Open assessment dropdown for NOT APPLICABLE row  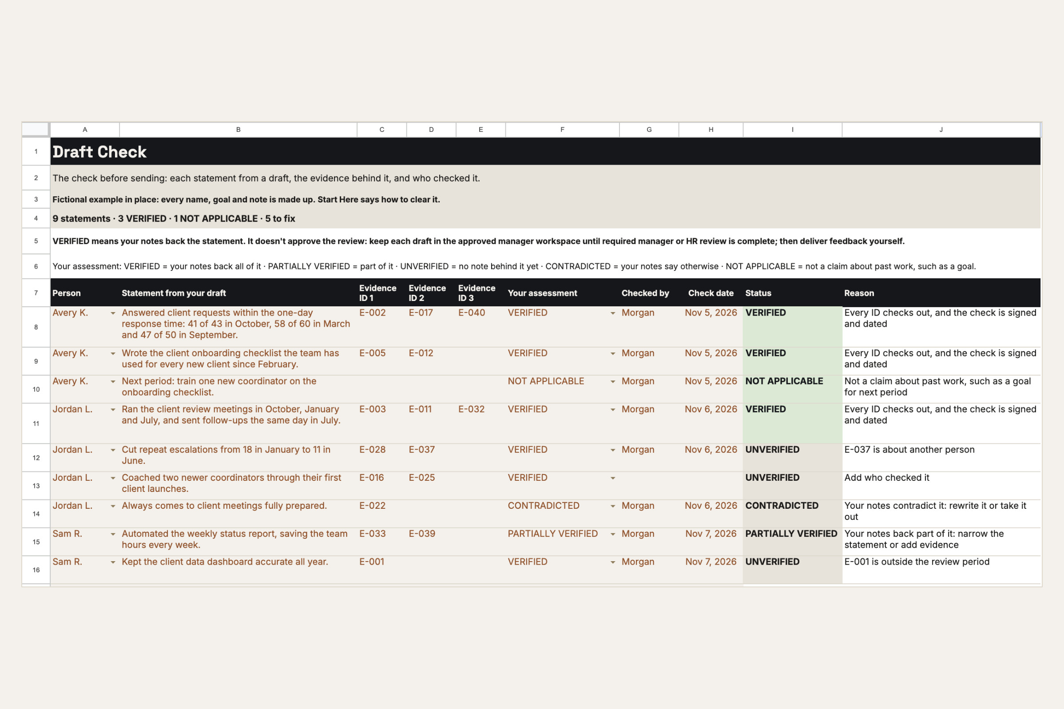pyautogui.click(x=613, y=382)
